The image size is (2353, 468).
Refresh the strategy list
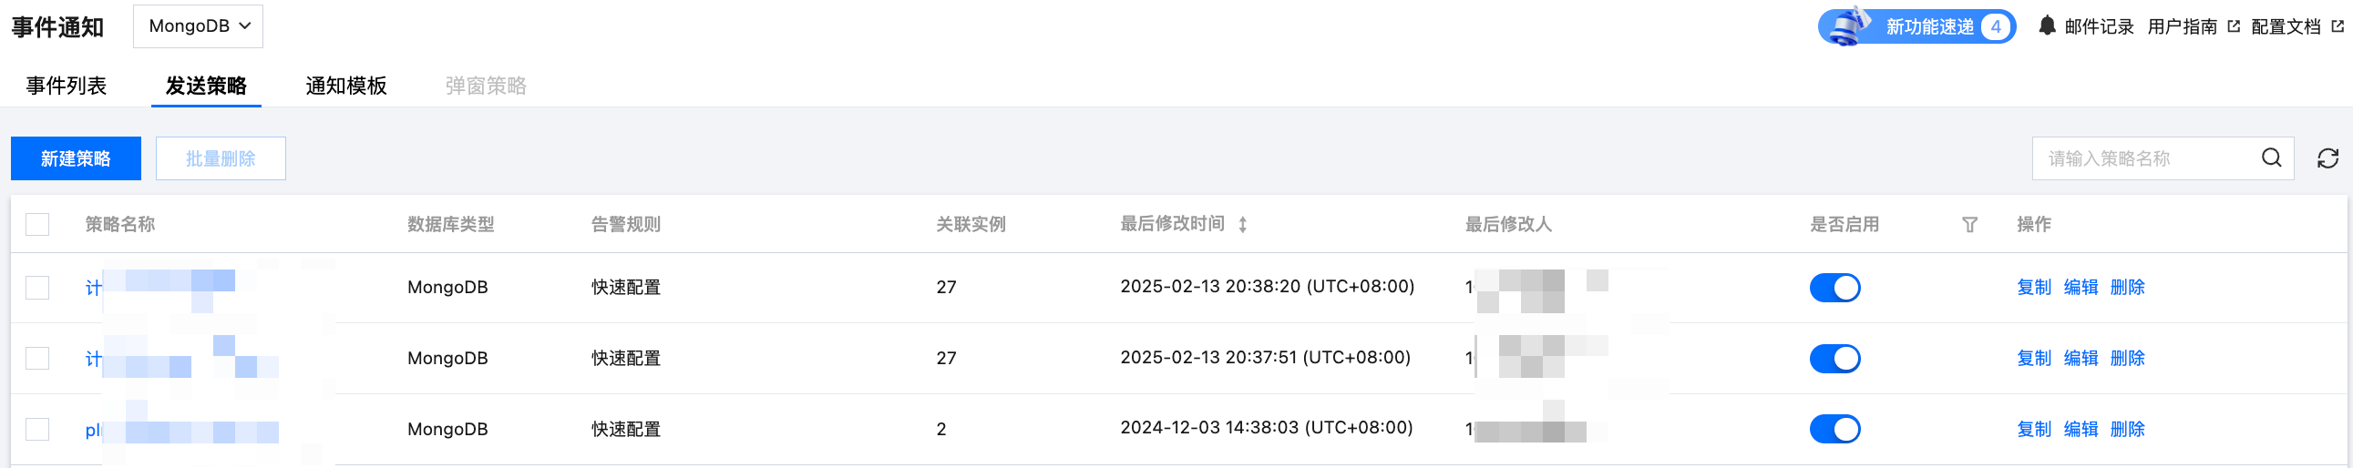pyautogui.click(x=2327, y=158)
